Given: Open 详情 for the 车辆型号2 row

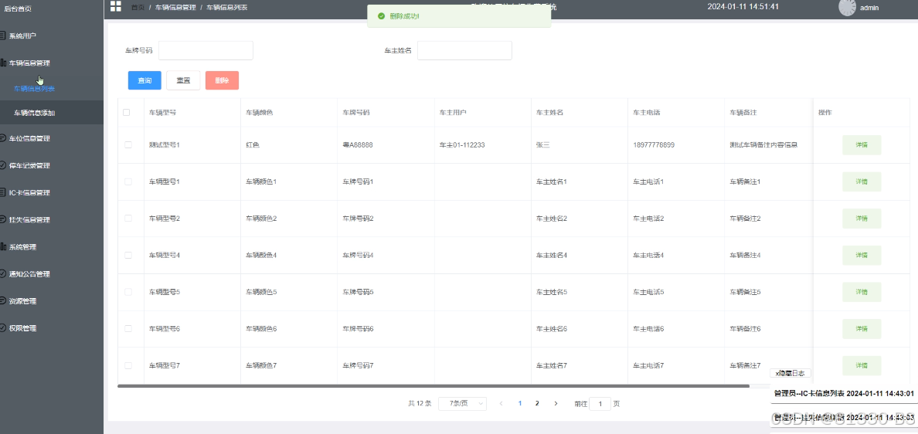Looking at the screenshot, I should (862, 219).
